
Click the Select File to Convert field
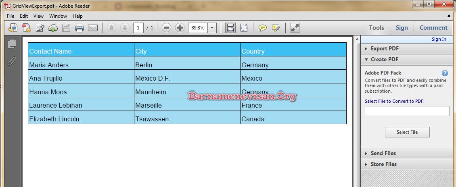click(407, 111)
